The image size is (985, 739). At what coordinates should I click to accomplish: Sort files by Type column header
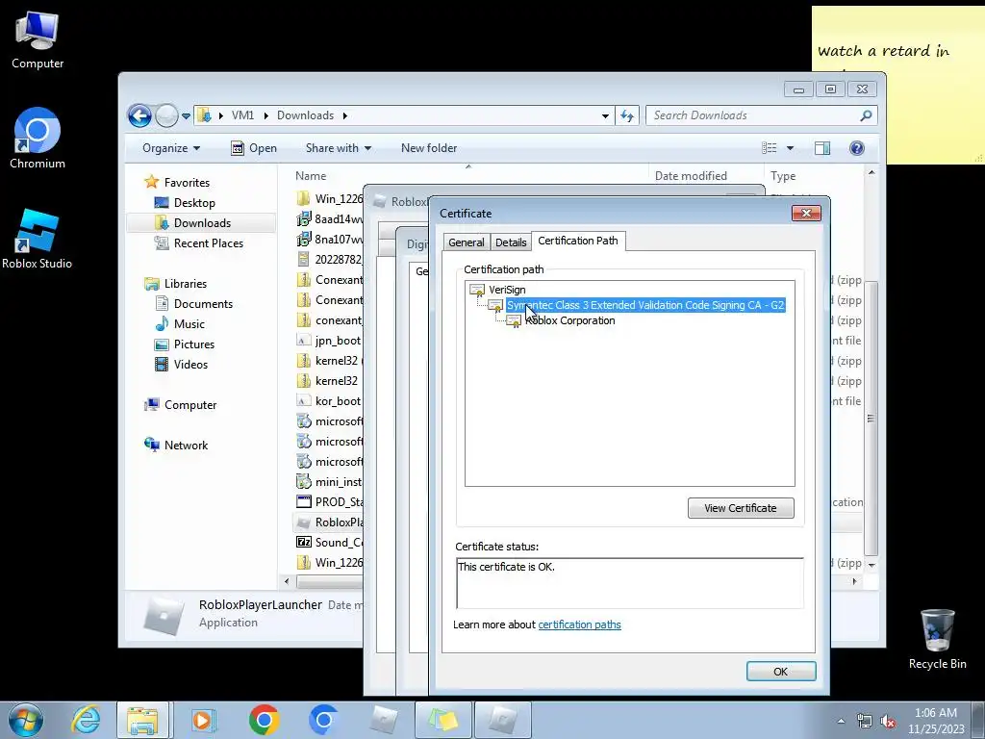click(x=783, y=176)
